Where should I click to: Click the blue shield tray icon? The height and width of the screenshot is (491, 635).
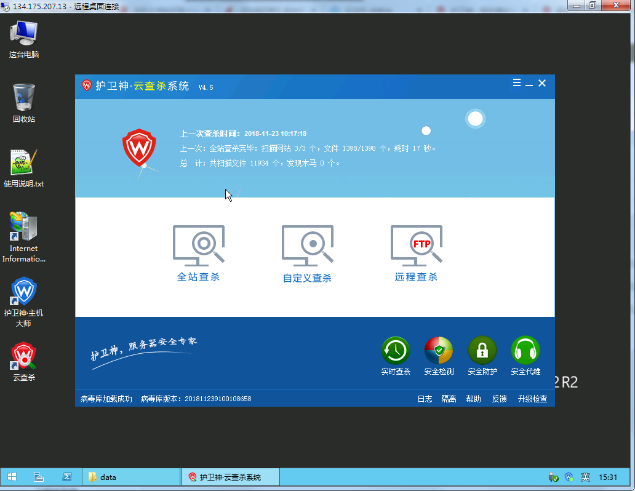tap(569, 477)
